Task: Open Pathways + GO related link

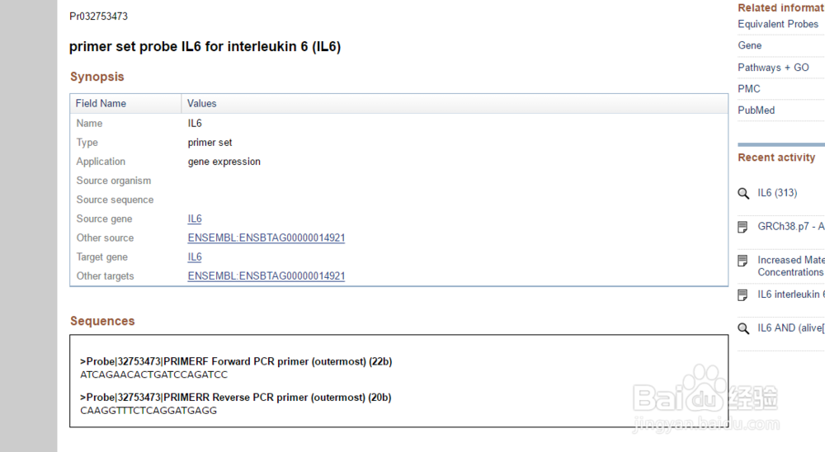Action: tap(773, 68)
